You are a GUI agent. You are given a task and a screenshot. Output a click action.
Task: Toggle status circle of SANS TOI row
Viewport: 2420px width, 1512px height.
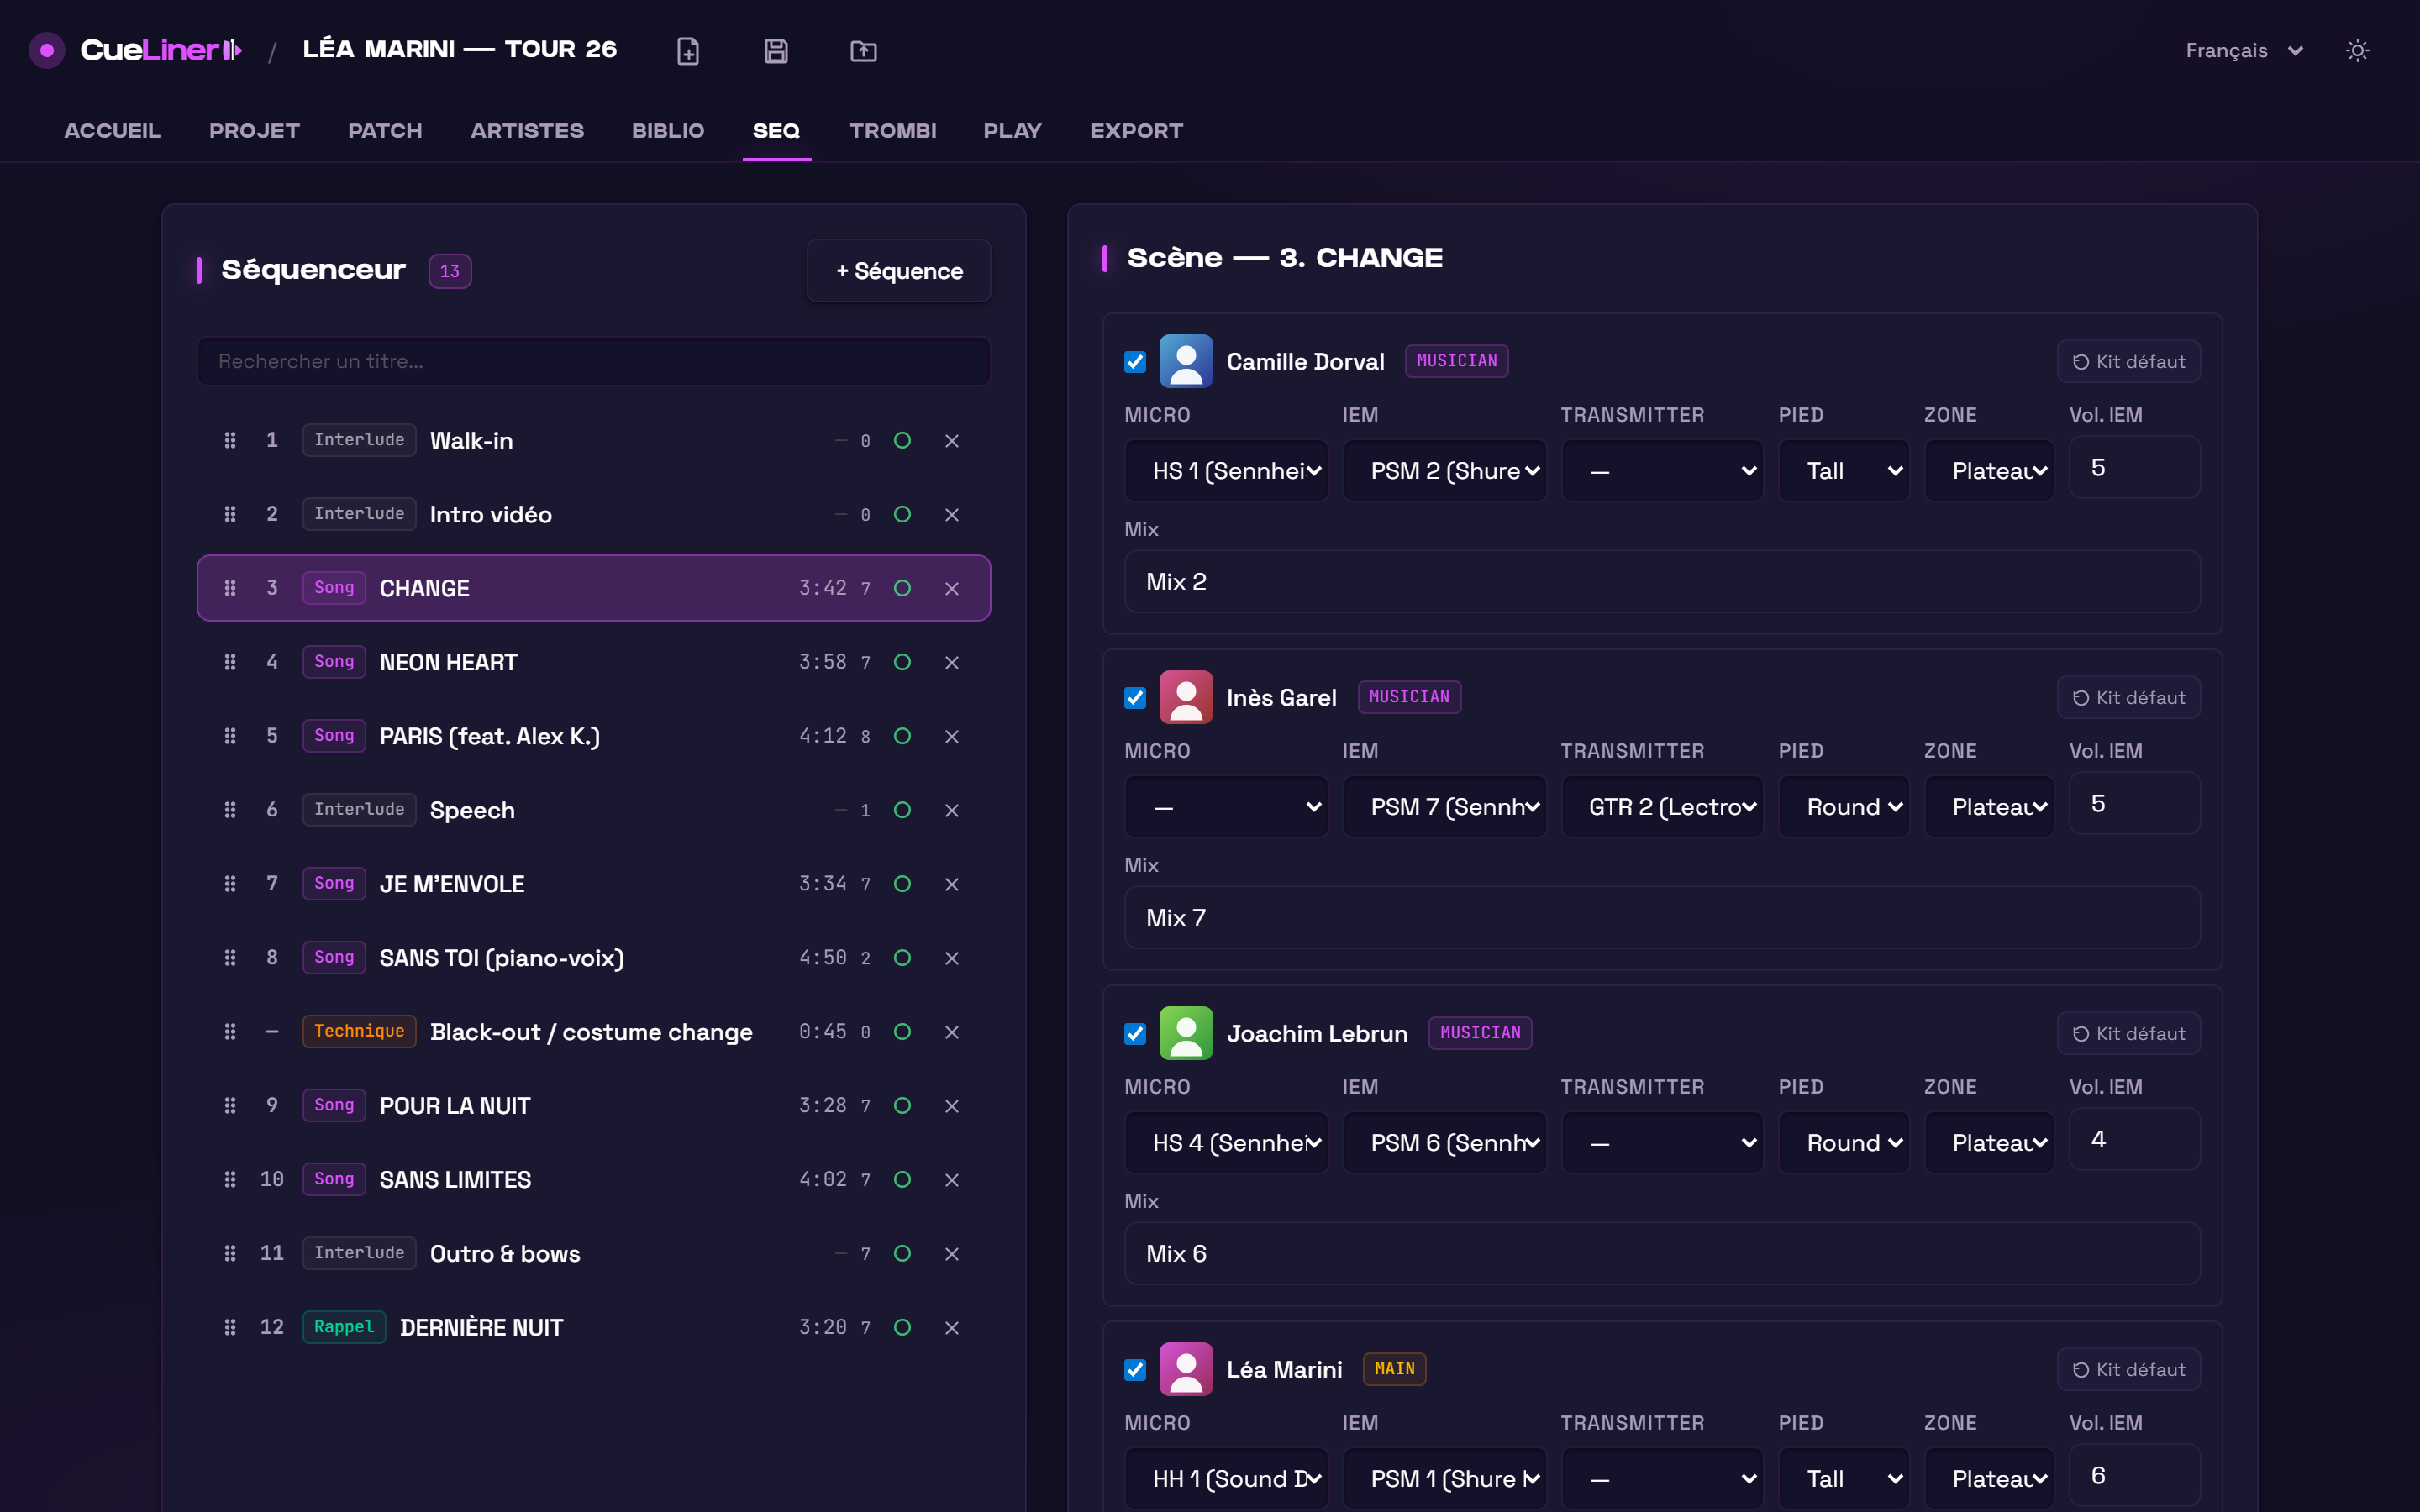[902, 958]
